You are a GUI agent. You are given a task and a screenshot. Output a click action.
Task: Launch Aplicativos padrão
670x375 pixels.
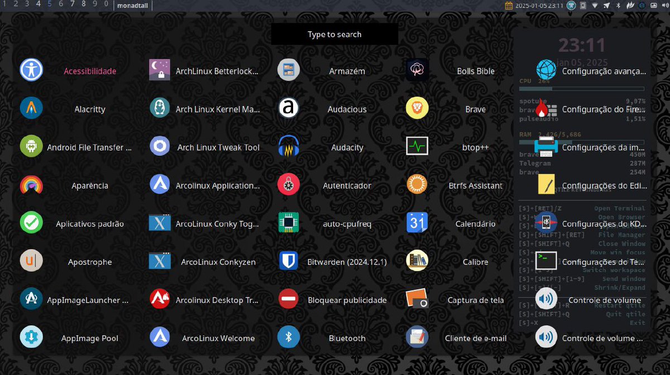(31, 223)
